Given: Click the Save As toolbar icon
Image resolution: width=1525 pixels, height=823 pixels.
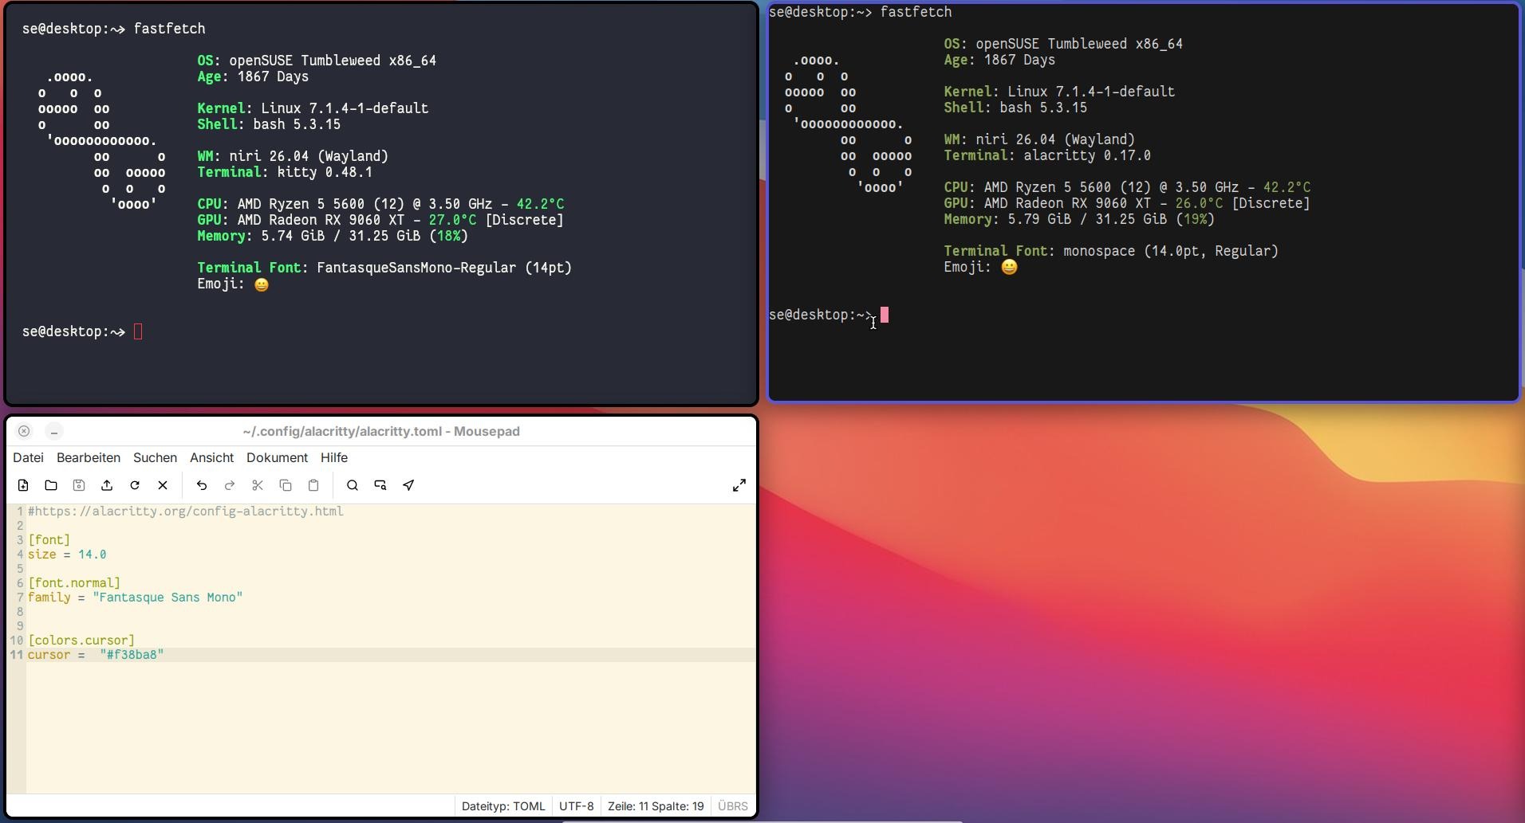Looking at the screenshot, I should [107, 485].
